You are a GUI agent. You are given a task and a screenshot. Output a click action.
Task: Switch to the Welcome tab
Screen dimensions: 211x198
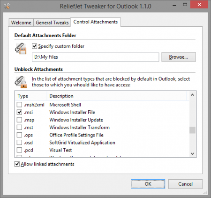pos(21,23)
